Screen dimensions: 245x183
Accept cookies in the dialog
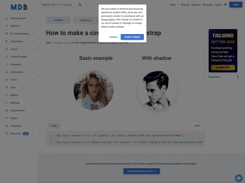point(132,37)
